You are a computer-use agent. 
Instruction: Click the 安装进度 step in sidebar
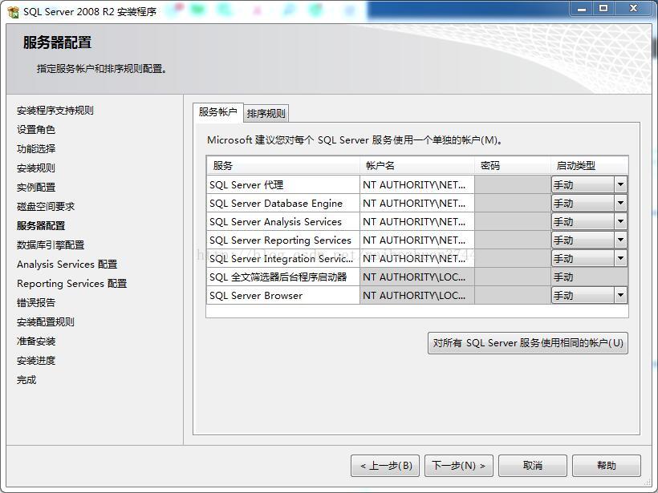[35, 361]
